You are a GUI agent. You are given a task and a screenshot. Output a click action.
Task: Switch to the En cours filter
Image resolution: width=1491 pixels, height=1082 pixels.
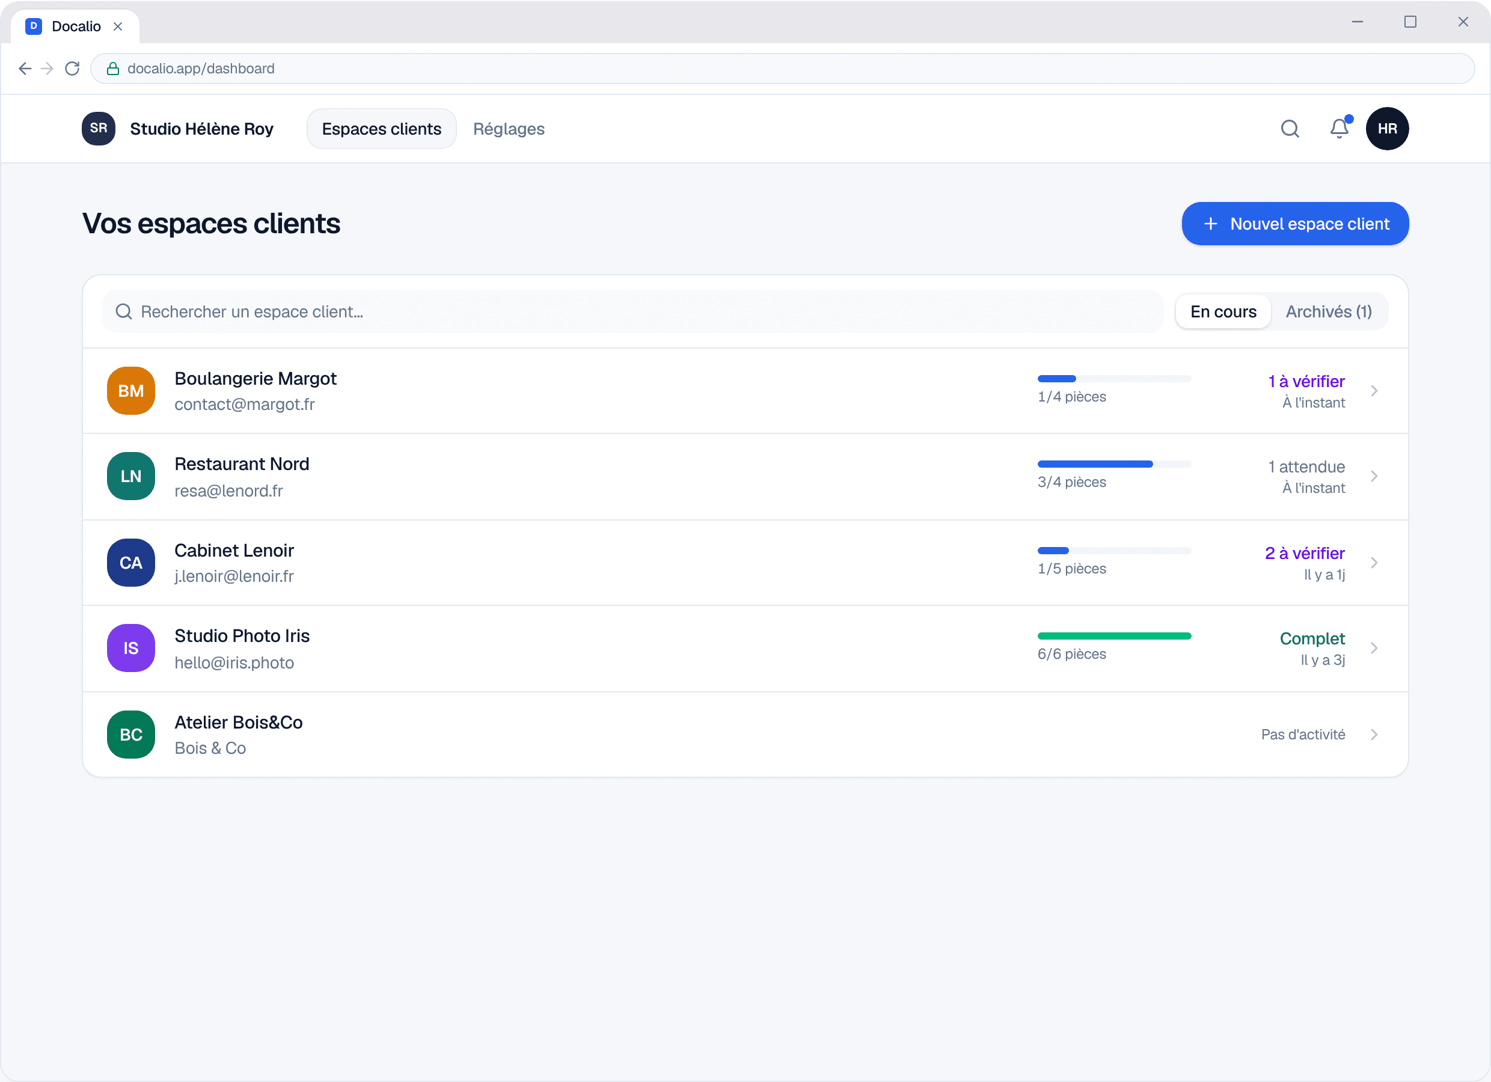point(1223,311)
